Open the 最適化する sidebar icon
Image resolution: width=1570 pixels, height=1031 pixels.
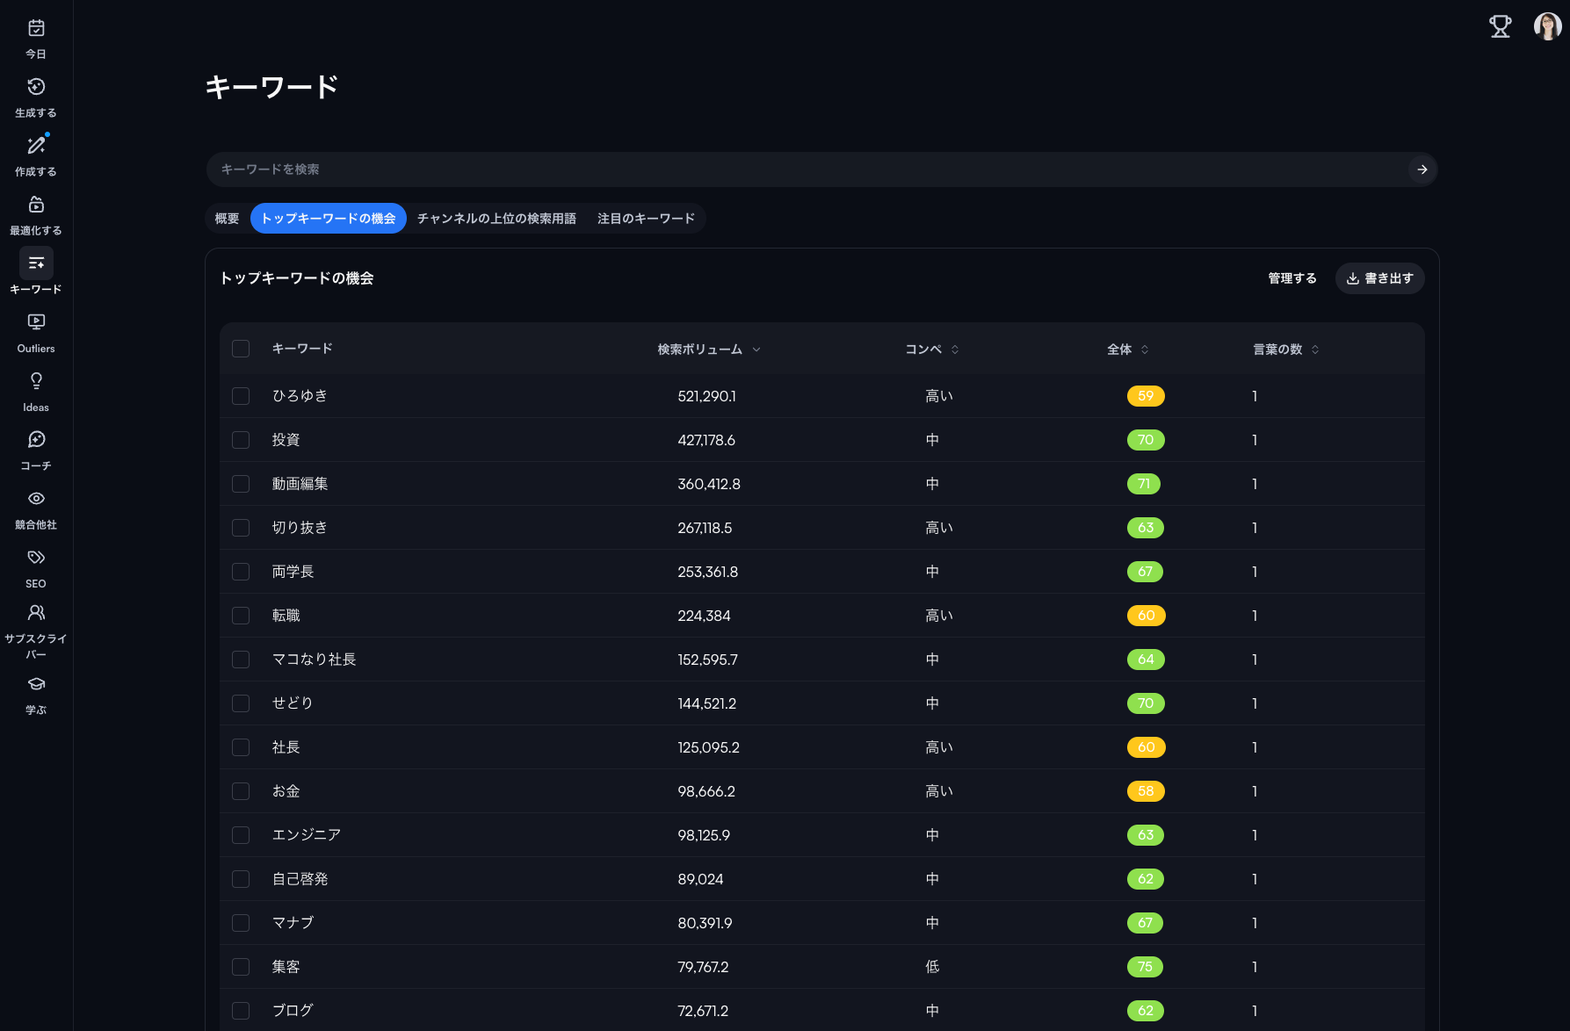36,205
